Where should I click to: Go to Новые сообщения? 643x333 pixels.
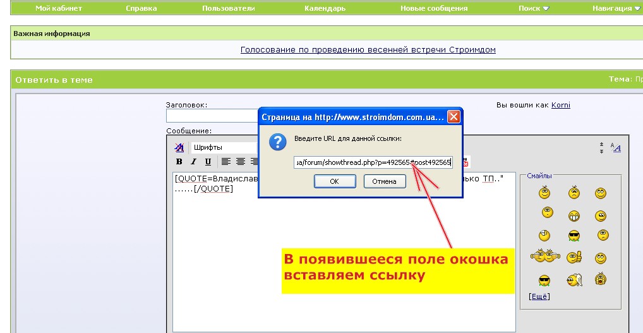[434, 8]
